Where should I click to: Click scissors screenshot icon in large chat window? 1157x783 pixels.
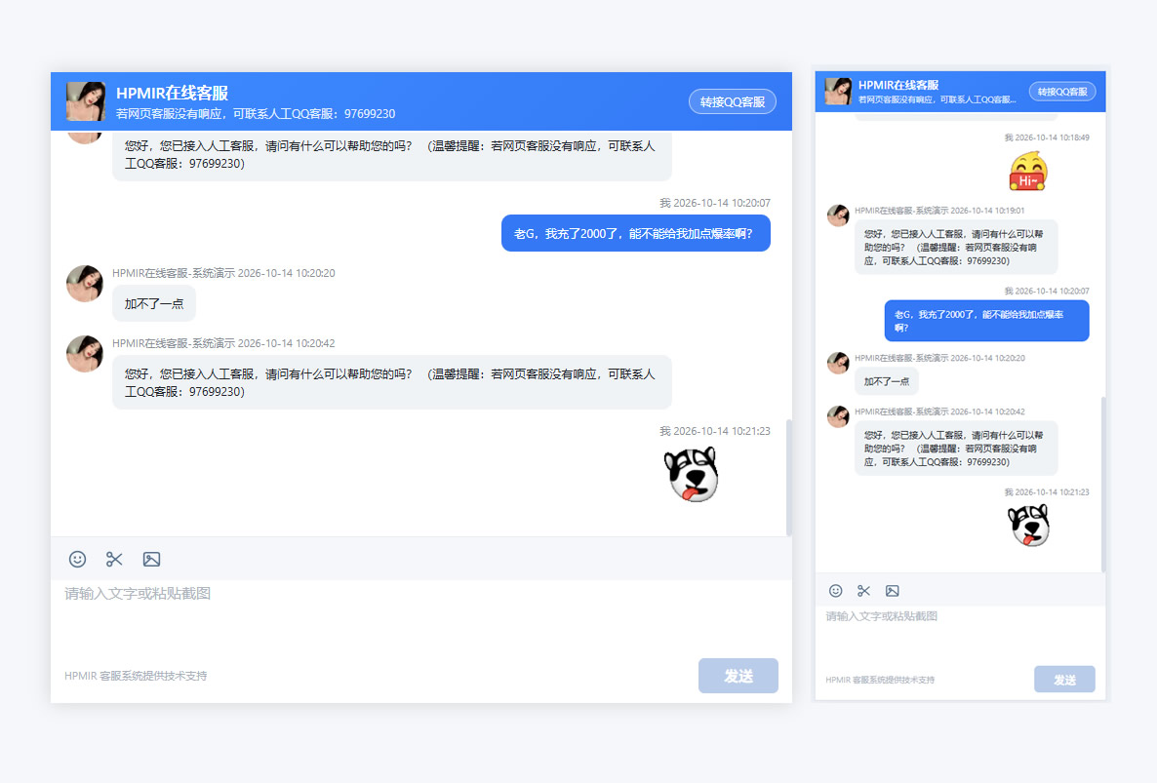(114, 559)
